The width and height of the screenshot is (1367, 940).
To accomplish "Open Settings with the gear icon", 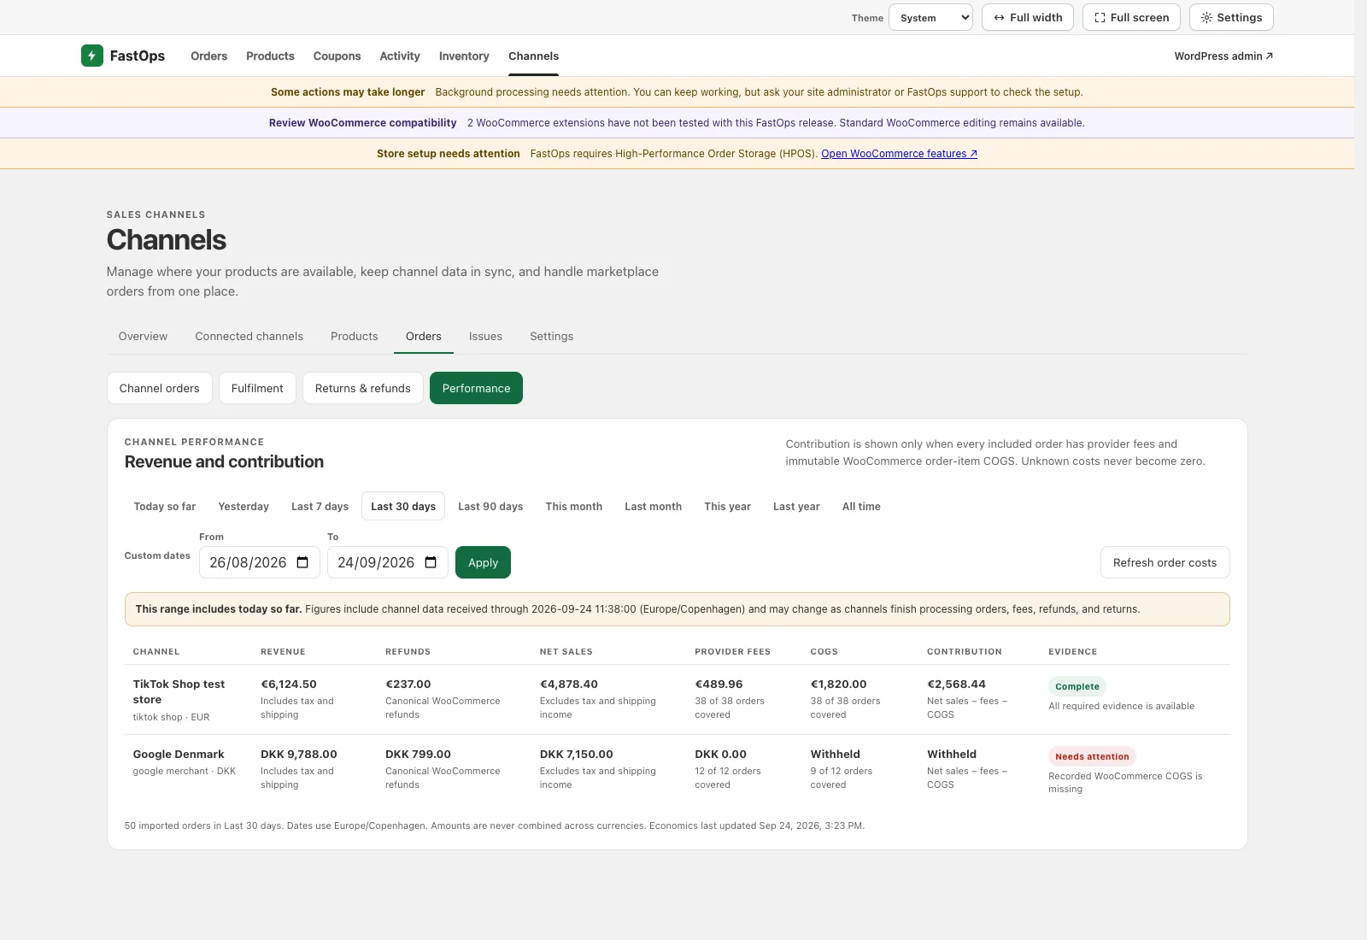I will click(1231, 17).
